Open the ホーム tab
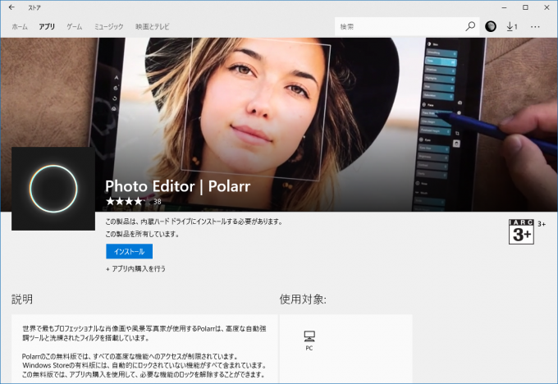558x384 pixels. click(20, 27)
